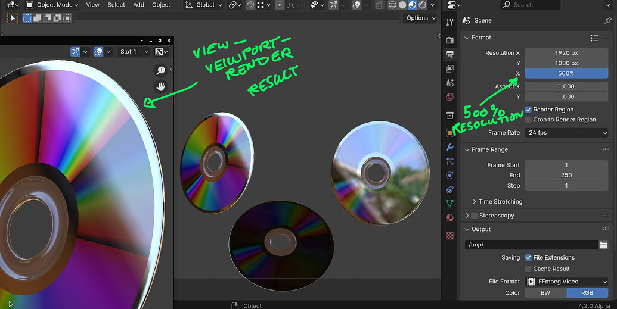
Task: Switch to material preview shading
Action: point(413,5)
